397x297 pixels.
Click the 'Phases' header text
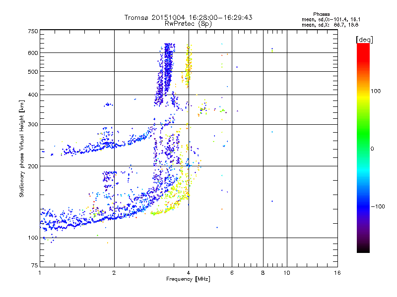click(321, 14)
